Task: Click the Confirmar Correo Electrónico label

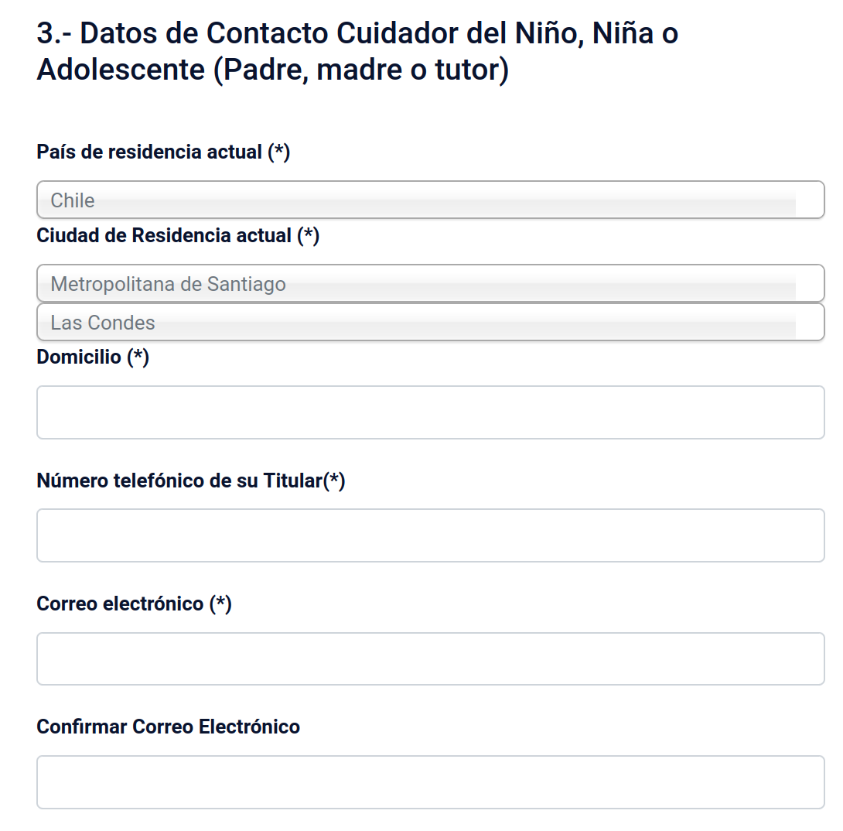Action: tap(168, 727)
